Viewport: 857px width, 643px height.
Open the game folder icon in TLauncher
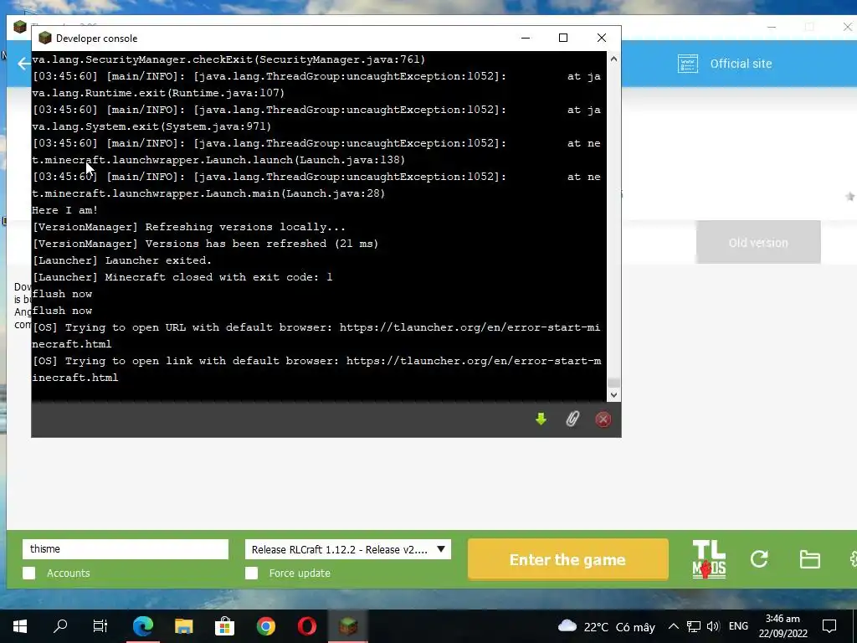pos(809,559)
